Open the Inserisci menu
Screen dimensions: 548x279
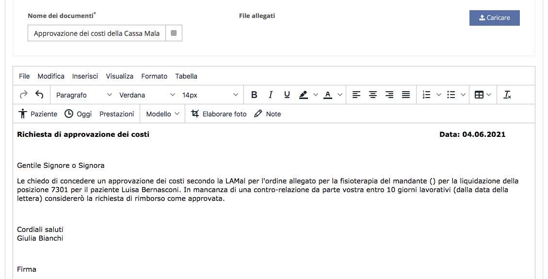85,76
